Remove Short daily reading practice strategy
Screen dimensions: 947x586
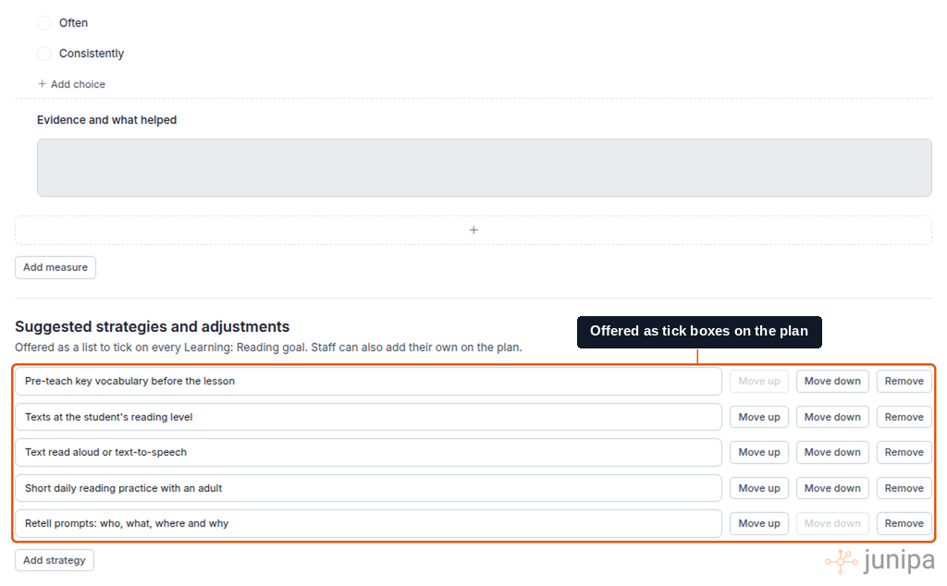[x=904, y=488]
